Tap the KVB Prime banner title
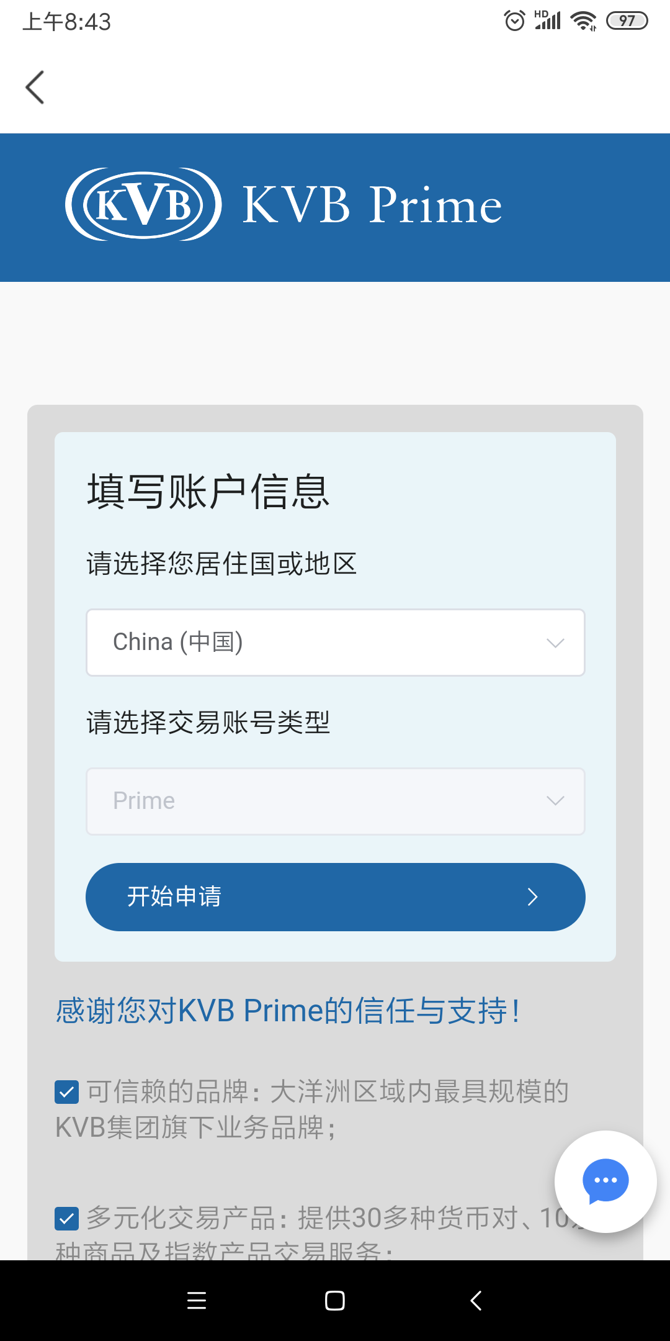The width and height of the screenshot is (670, 1341). click(x=372, y=205)
